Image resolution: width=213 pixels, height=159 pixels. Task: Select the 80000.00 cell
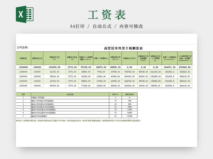click(x=54, y=85)
